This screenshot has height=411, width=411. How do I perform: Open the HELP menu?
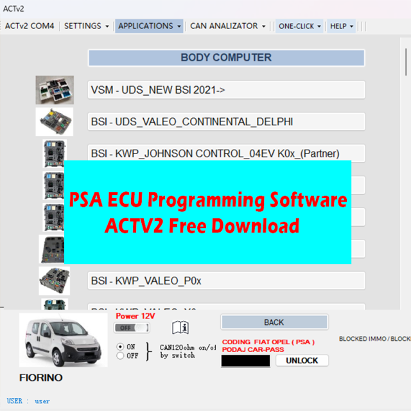pos(342,26)
